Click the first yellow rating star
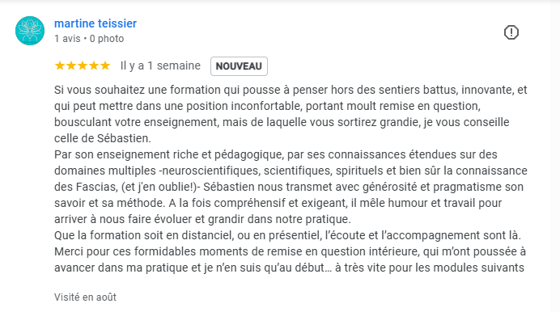This screenshot has height=312, width=560. point(60,65)
